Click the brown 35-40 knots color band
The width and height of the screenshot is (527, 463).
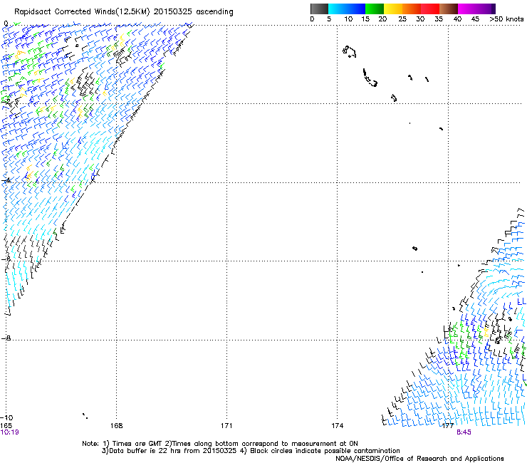[449, 9]
